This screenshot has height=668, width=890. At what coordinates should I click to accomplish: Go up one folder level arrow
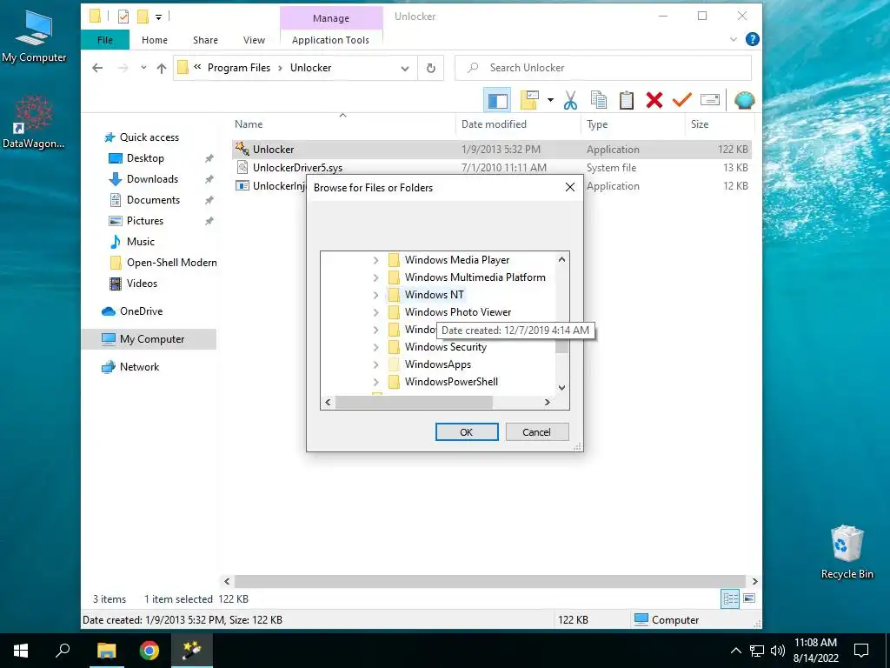162,68
